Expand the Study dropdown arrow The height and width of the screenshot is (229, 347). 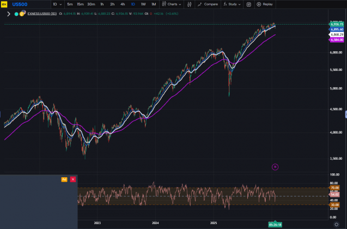pyautogui.click(x=240, y=4)
